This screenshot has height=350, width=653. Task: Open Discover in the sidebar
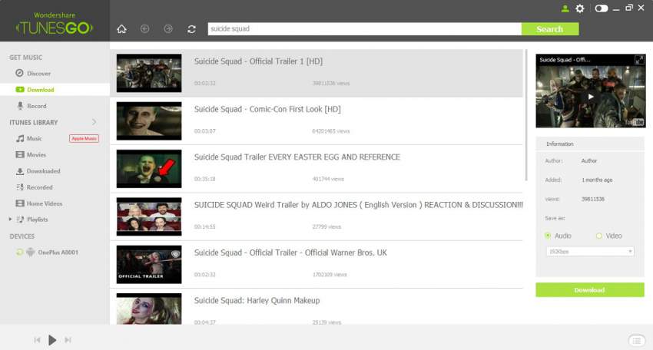coord(38,73)
